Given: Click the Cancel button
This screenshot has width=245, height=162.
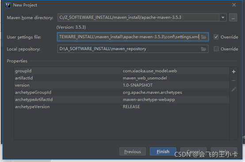Looking at the screenshot, I should (193, 151).
